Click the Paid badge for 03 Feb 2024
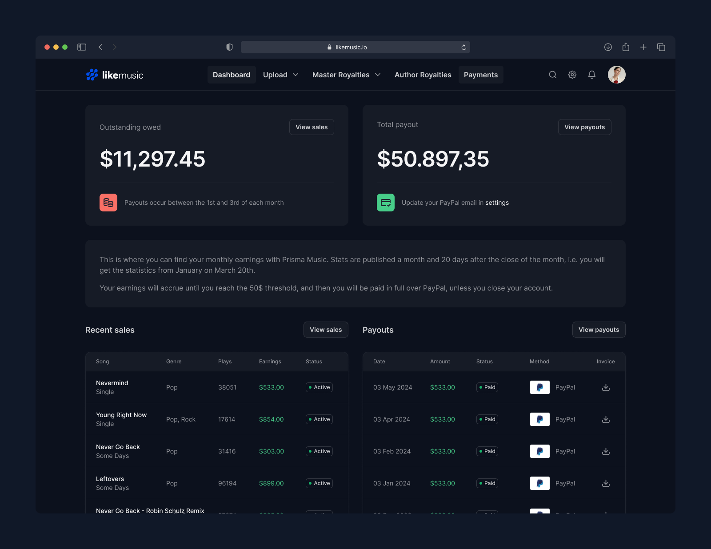 487,451
